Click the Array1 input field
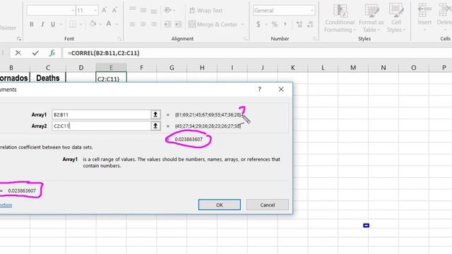The width and height of the screenshot is (452, 254). coord(102,114)
